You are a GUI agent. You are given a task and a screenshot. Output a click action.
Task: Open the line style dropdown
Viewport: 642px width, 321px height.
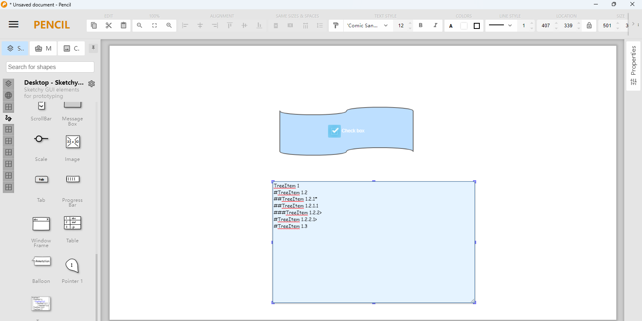click(x=500, y=25)
